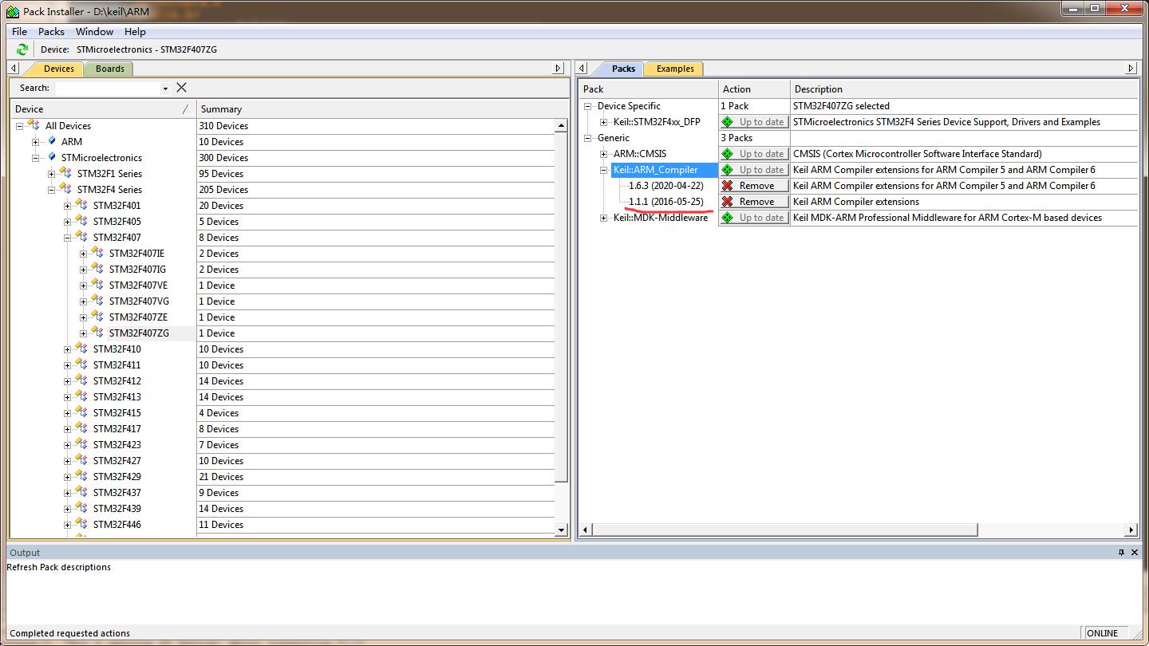Click the Action column header
1149x646 pixels.
[x=754, y=89]
